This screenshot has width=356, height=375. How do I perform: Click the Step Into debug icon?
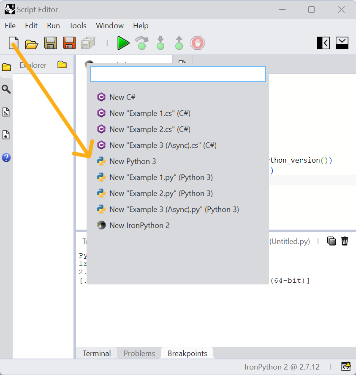[x=160, y=43]
